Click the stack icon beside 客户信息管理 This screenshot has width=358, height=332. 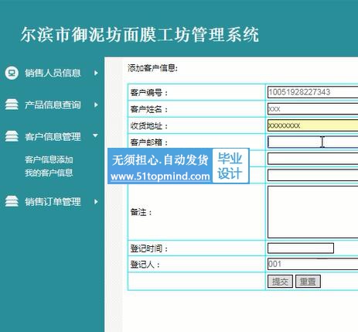pos(12,136)
